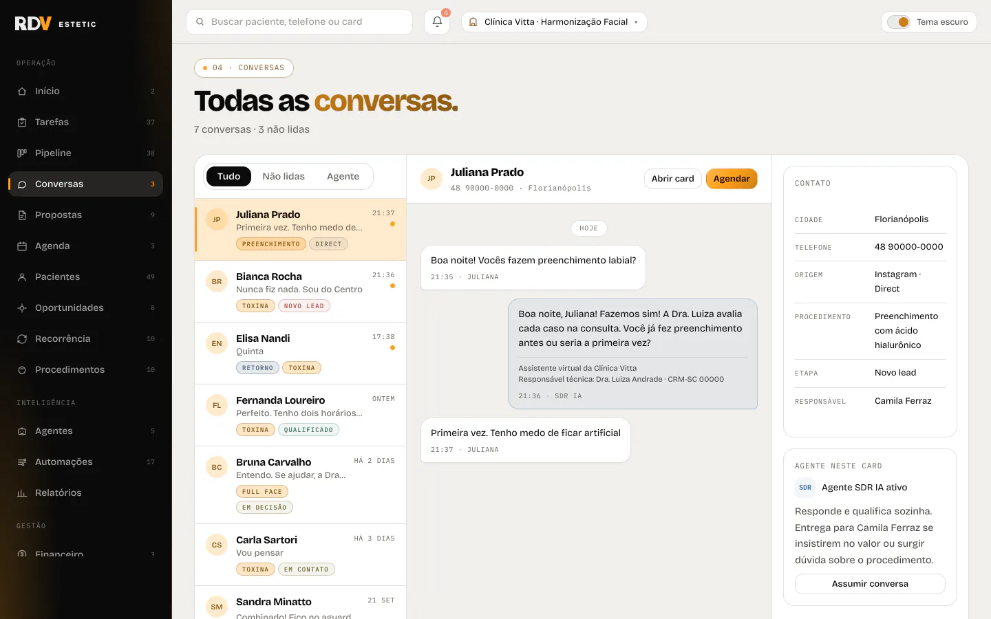Click Assumir conversa button

(x=870, y=584)
